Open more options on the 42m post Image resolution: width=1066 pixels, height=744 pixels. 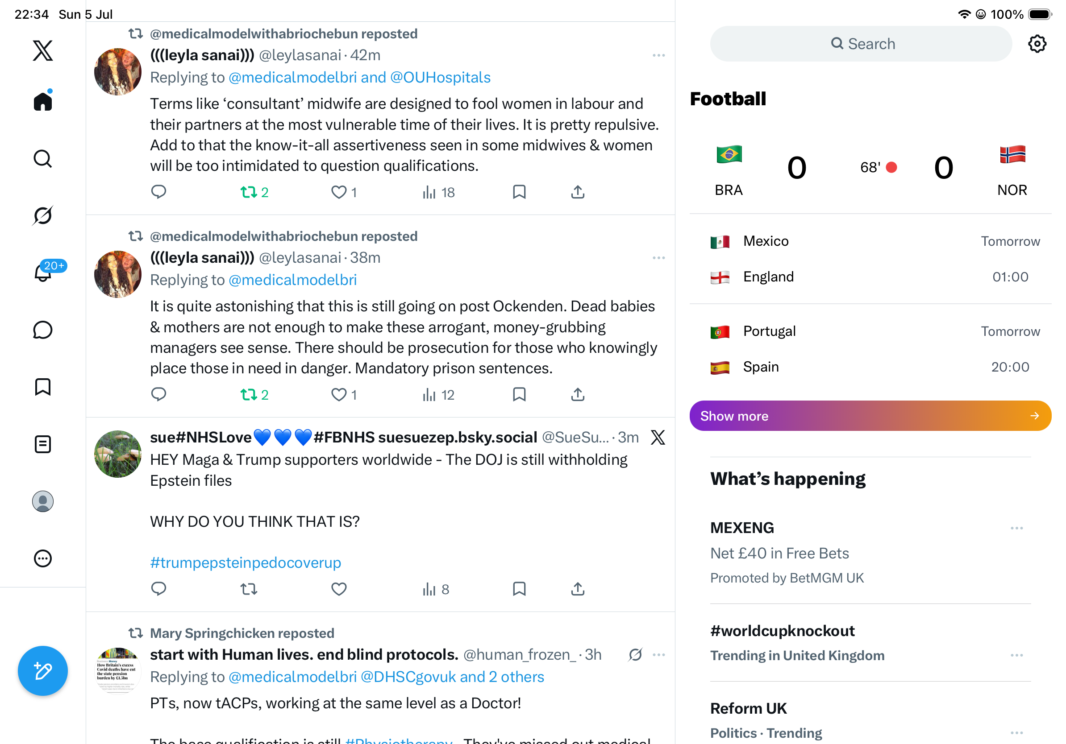(658, 55)
